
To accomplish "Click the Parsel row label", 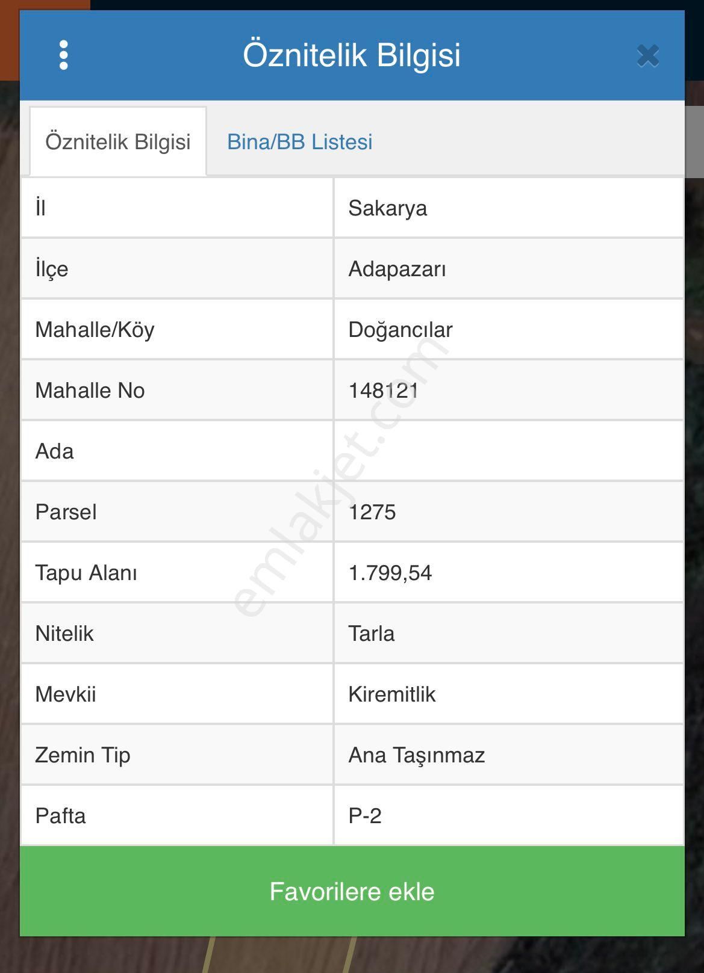I will [66, 512].
